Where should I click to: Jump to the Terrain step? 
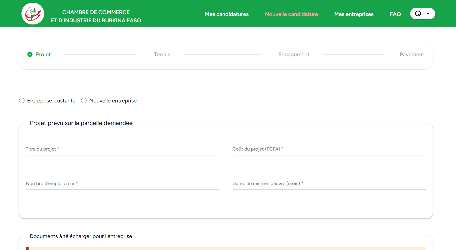click(x=162, y=54)
